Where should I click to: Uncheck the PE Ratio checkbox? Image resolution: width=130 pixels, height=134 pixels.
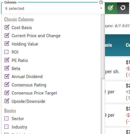pyautogui.click(x=7, y=60)
